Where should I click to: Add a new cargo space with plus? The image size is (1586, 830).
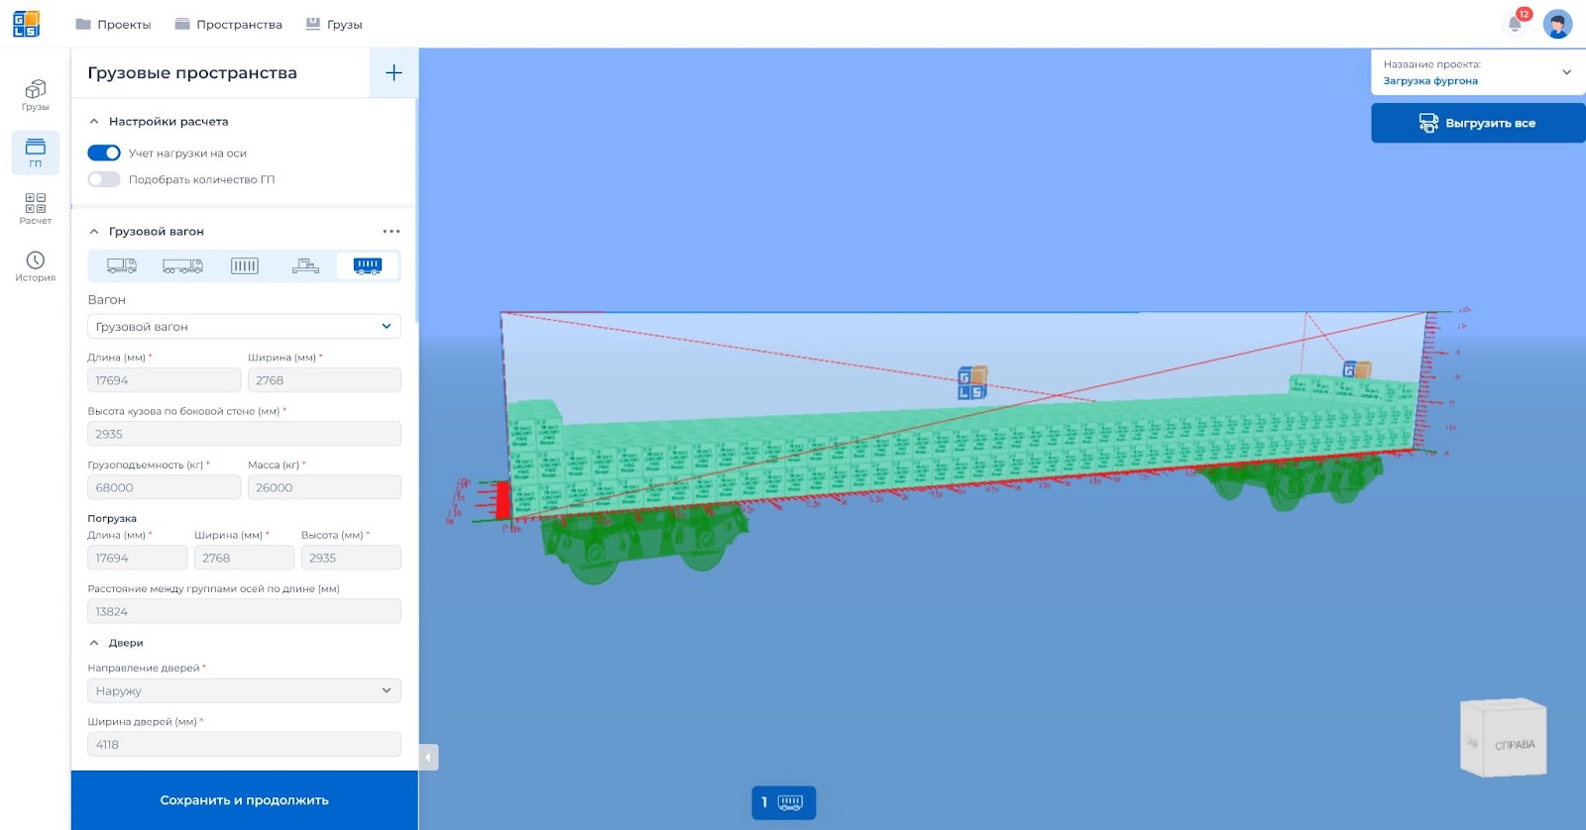(x=394, y=72)
